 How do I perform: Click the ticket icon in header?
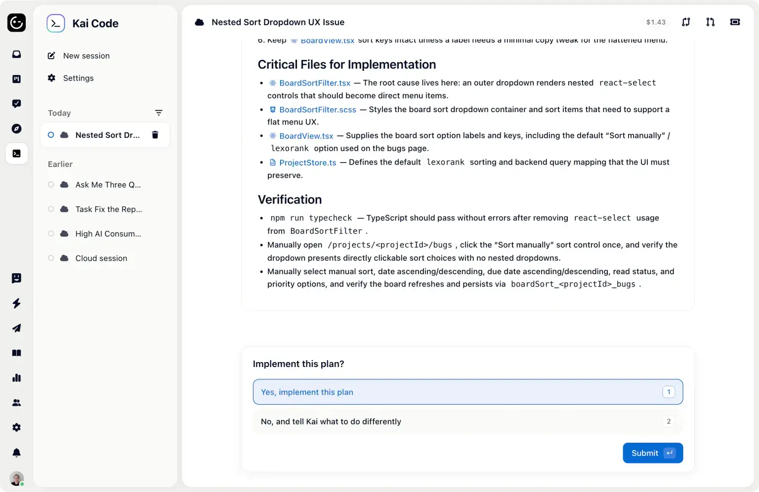(x=735, y=22)
